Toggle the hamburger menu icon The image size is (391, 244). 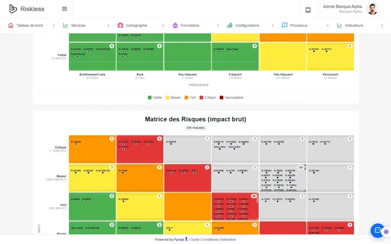pos(64,9)
